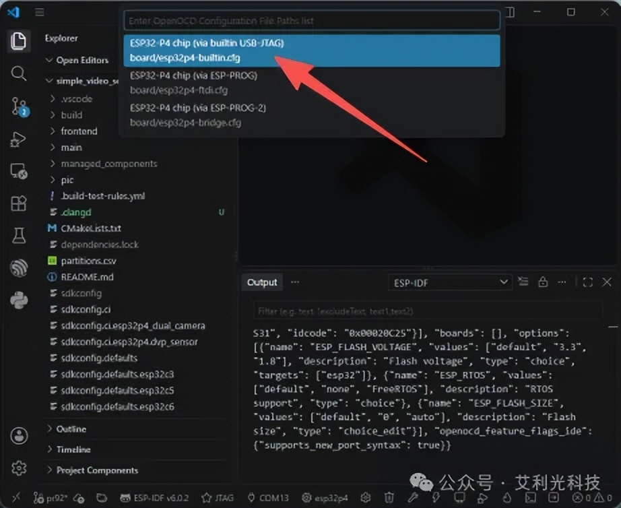Open the Python sidebar icon
Image resolution: width=621 pixels, height=508 pixels.
coord(19,300)
